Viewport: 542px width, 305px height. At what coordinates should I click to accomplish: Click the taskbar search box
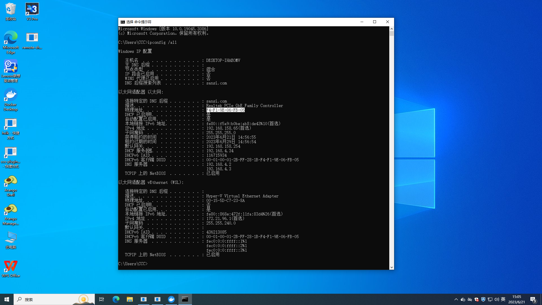click(54, 299)
